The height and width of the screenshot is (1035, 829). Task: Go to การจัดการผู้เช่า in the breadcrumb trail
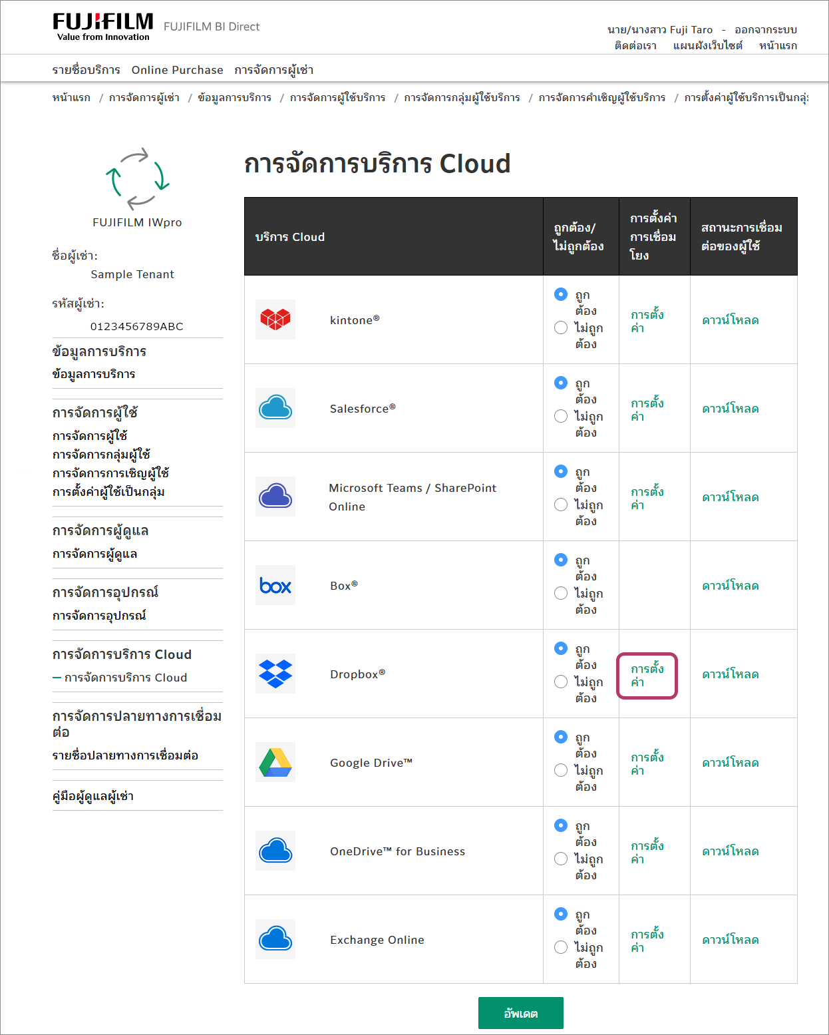pos(144,98)
